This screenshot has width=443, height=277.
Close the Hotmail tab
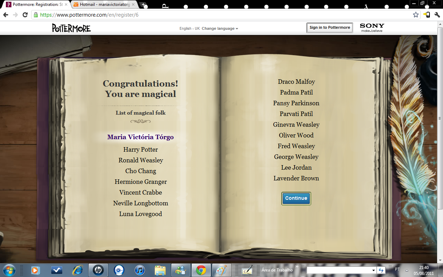(x=133, y=5)
